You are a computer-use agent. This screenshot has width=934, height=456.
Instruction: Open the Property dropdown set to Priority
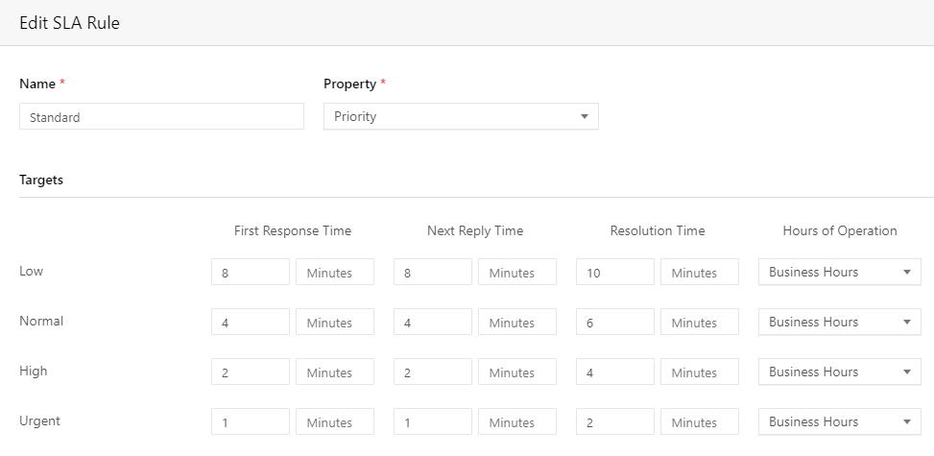pos(461,117)
